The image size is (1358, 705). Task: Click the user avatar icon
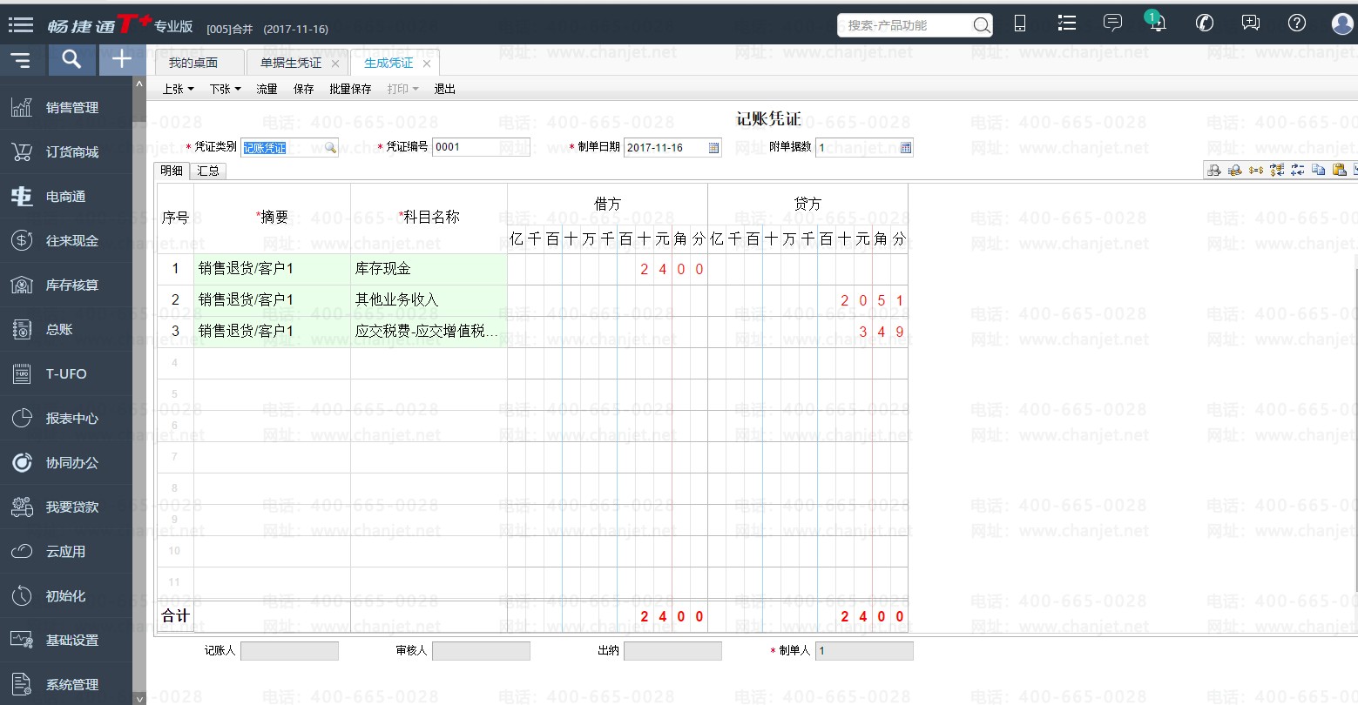[1342, 23]
